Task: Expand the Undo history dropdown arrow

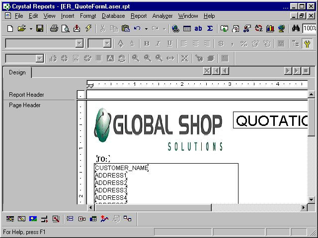Action: coord(146,29)
